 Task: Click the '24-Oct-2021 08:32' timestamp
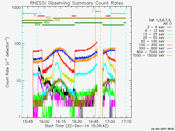click(x=162, y=129)
